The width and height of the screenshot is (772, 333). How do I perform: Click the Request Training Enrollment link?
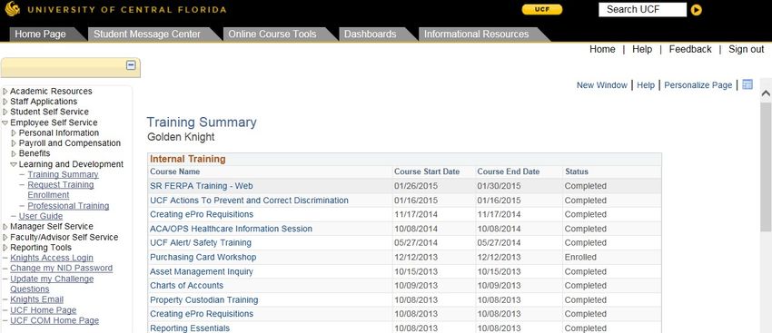[x=61, y=190]
